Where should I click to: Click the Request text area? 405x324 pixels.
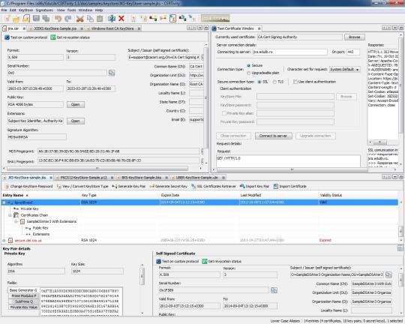pos(288,161)
